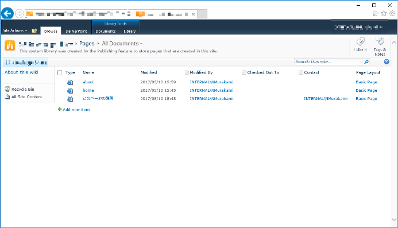The image size is (398, 228).
Task: Open the Documents ribbon tab
Action: coord(106,31)
